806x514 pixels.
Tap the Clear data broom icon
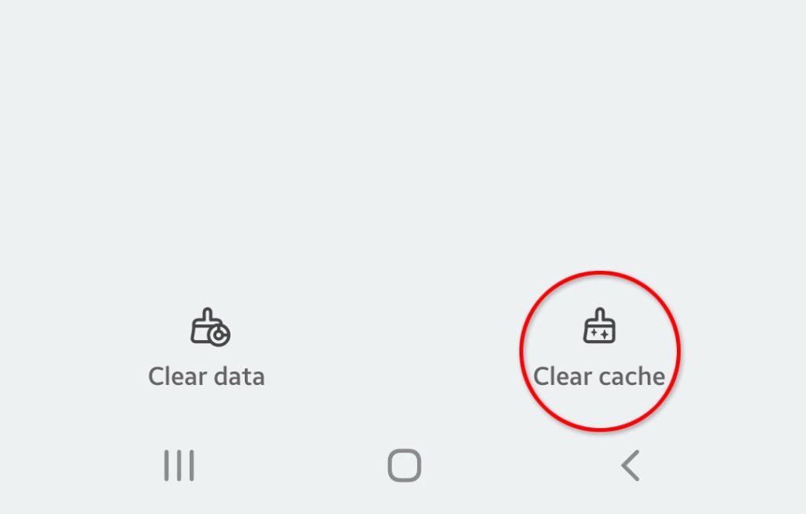(x=210, y=327)
